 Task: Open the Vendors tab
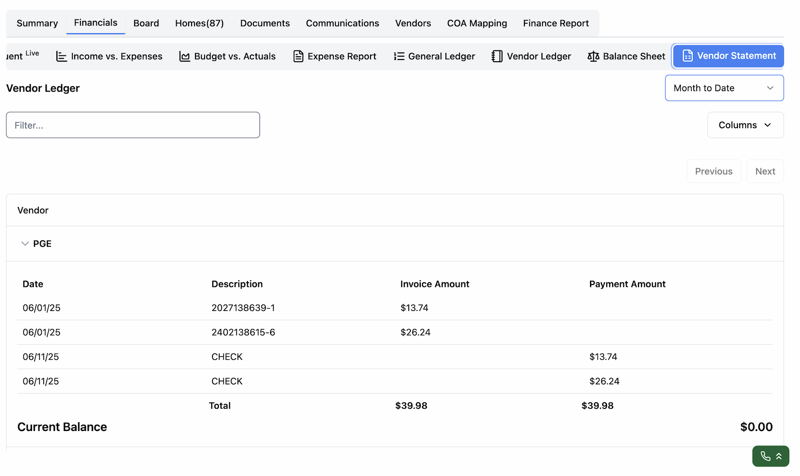(x=413, y=23)
